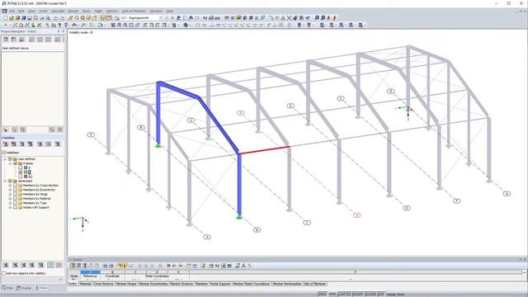Create a new model with the New icon
Image resolution: width=528 pixels, height=297 pixels.
6,18
